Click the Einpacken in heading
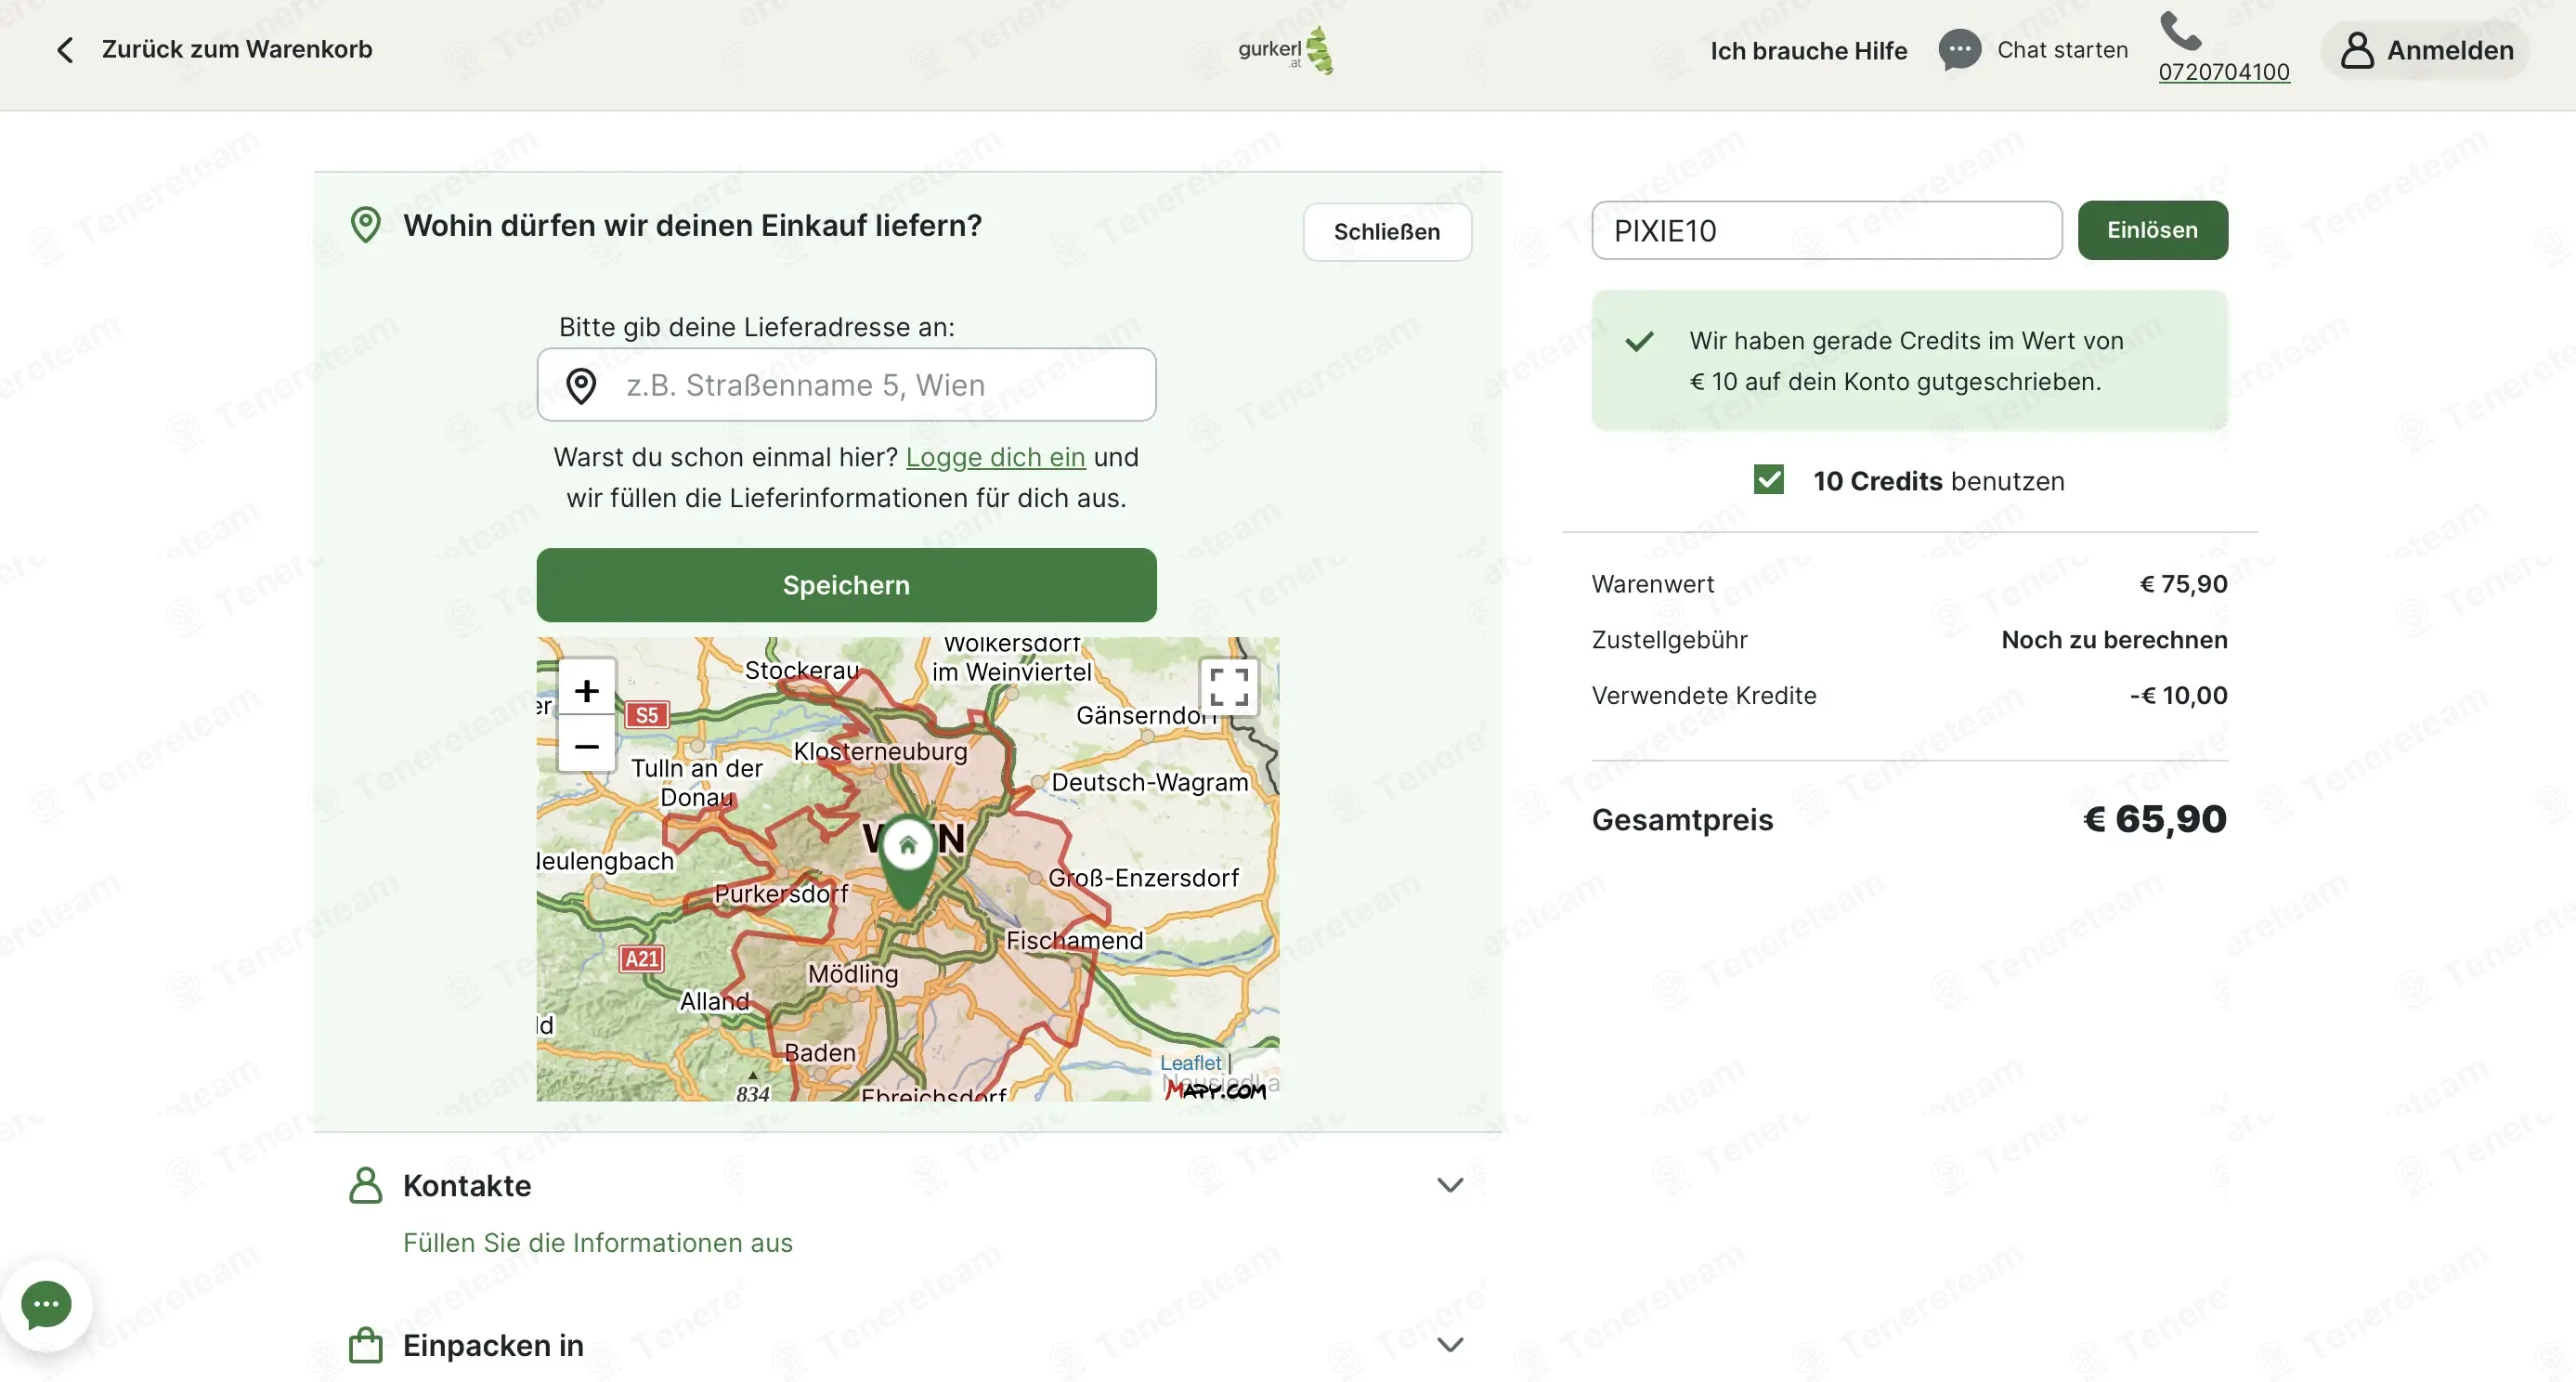Screen dimensions: 2576x1382 click(x=493, y=1346)
